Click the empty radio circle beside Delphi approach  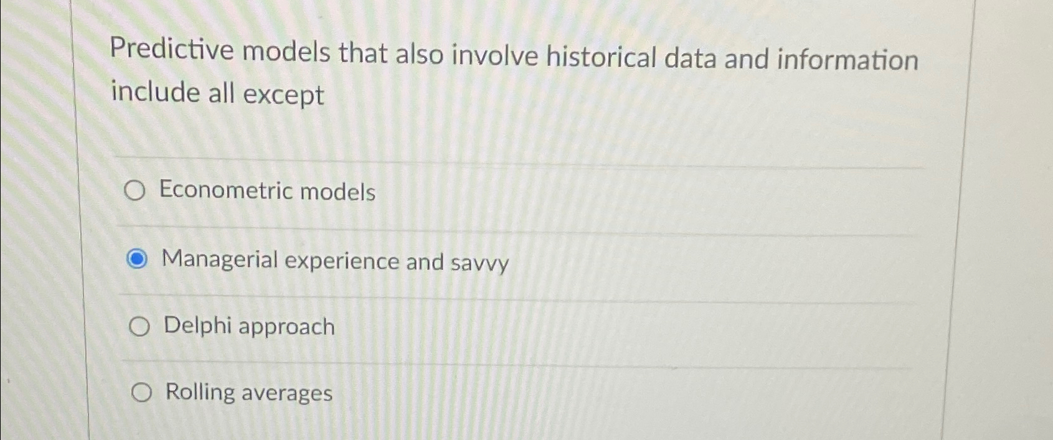click(x=139, y=326)
